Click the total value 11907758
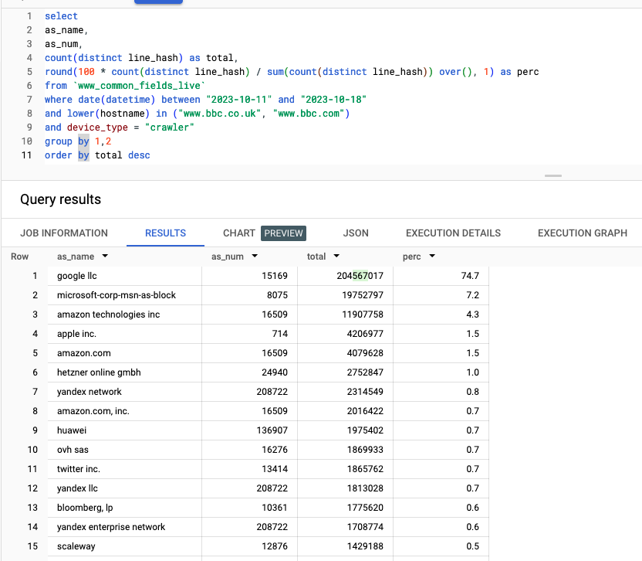 pos(363,314)
